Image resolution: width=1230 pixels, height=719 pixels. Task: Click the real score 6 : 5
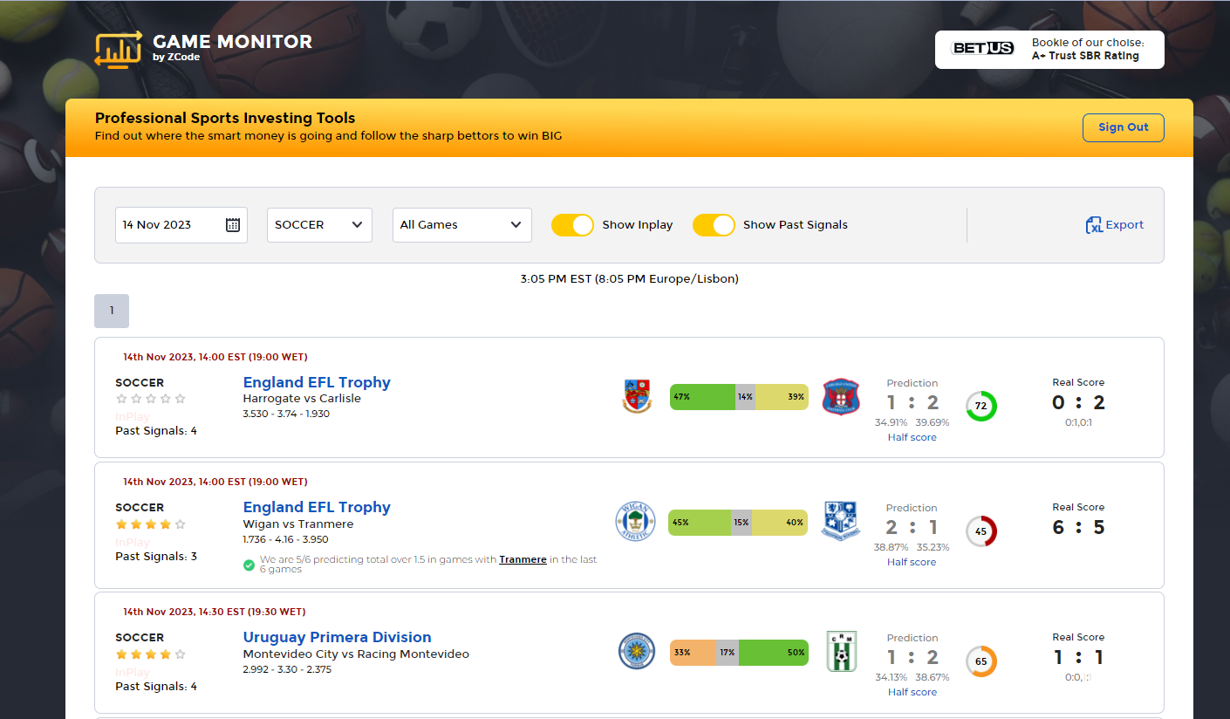(1078, 527)
